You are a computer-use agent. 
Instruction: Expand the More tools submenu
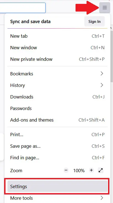point(58,198)
